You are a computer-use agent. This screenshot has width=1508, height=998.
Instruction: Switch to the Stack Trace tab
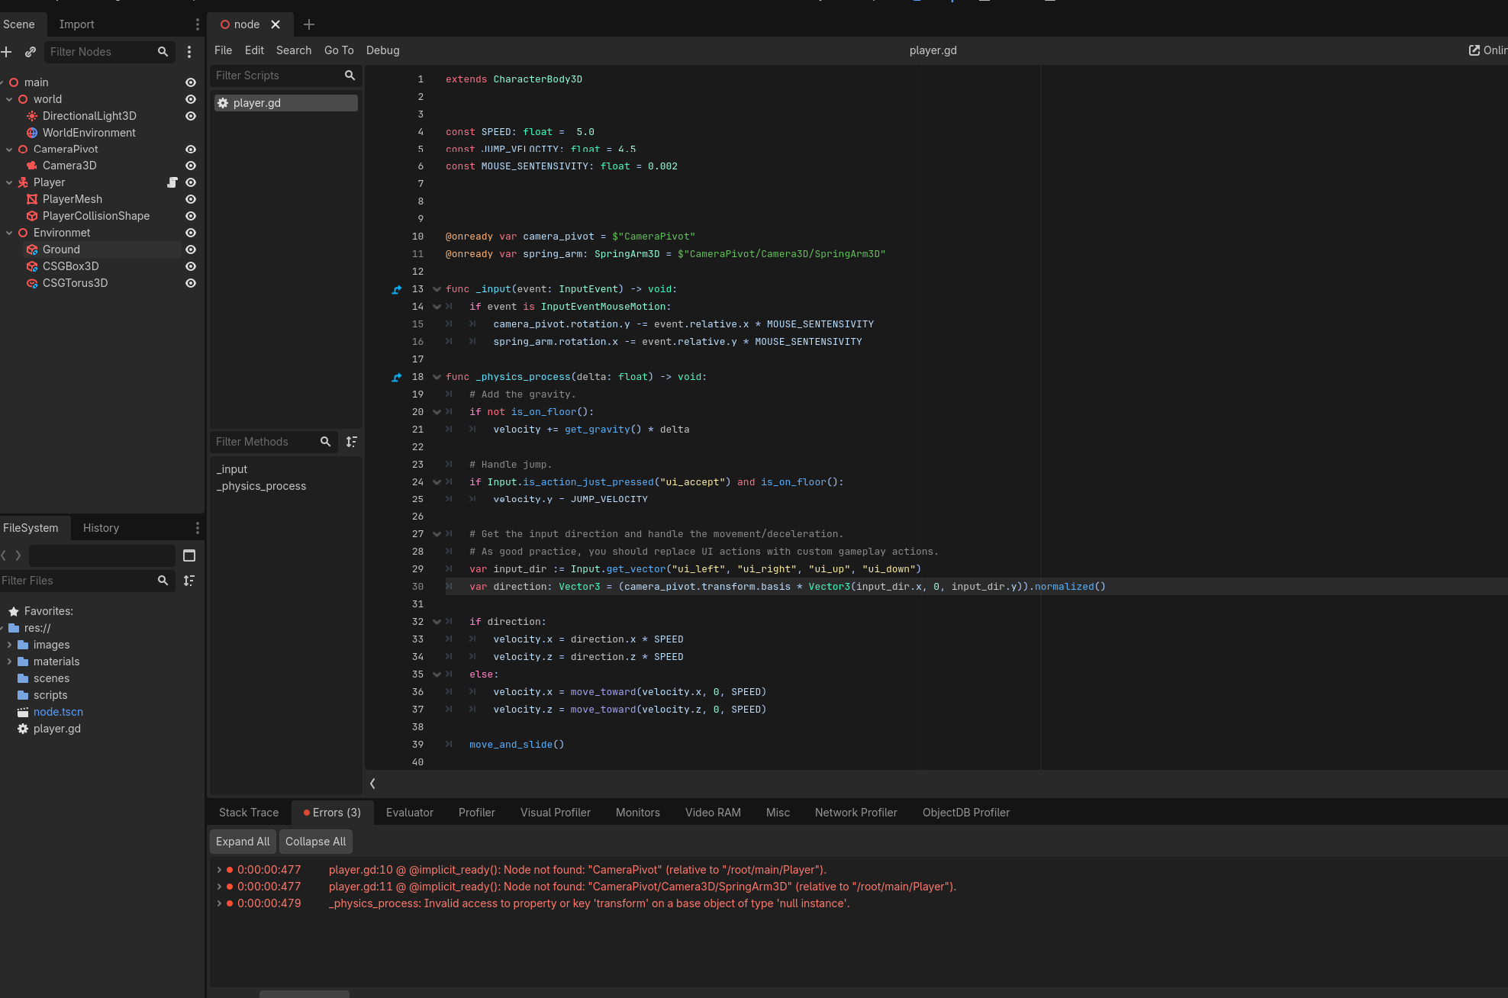coord(249,813)
